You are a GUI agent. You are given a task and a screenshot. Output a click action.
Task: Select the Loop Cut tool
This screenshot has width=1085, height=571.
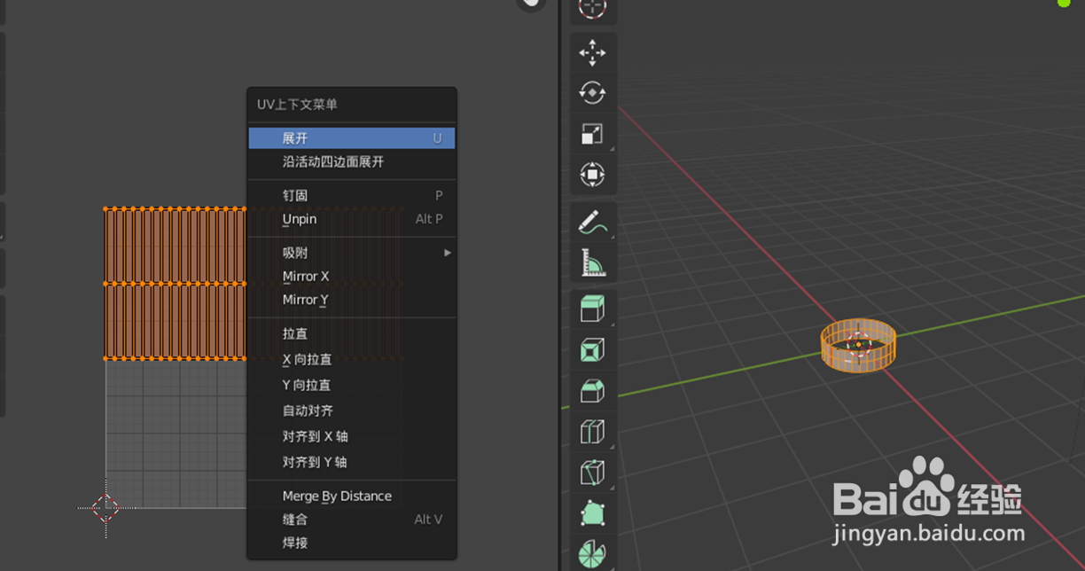(592, 432)
